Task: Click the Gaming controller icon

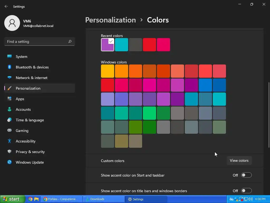Action: pos(9,130)
